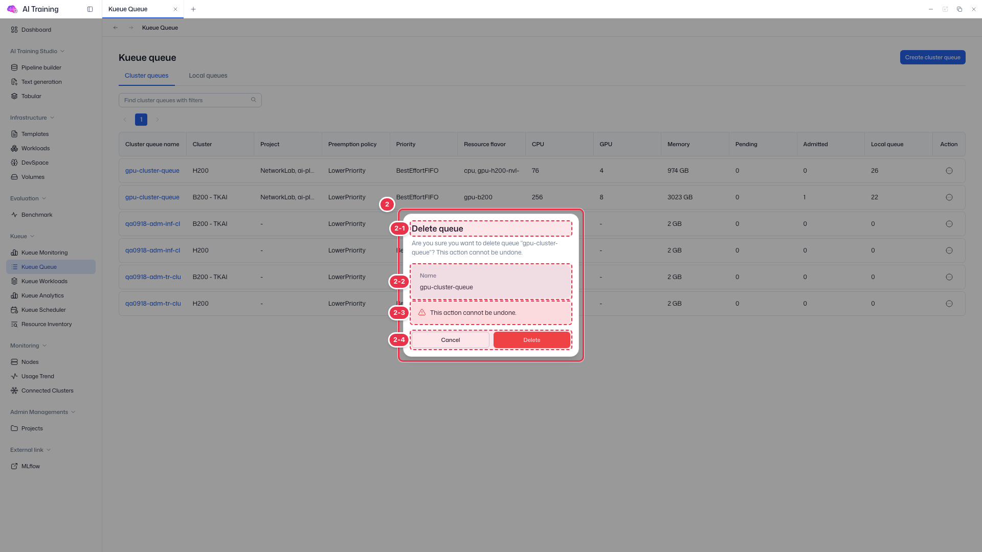
Task: Click the Create cluster queue button
Action: [932, 57]
